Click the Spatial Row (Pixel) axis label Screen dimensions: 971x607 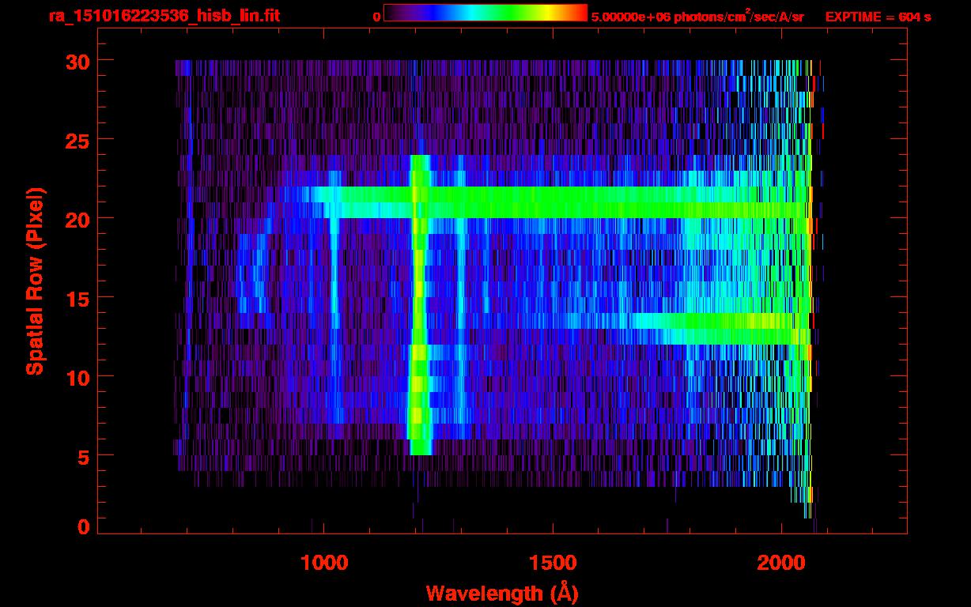pyautogui.click(x=35, y=281)
